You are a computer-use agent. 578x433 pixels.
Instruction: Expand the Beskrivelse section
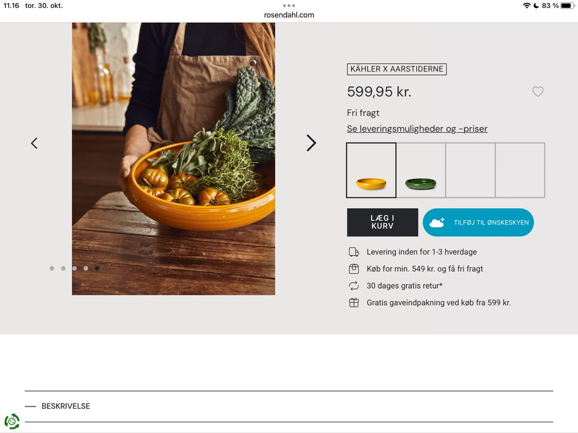[x=66, y=407]
